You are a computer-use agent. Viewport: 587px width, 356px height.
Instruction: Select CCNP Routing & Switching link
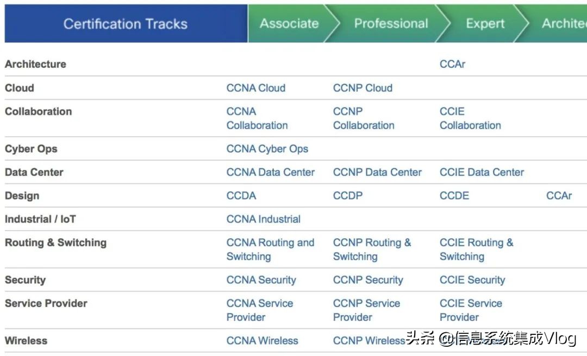pos(372,250)
